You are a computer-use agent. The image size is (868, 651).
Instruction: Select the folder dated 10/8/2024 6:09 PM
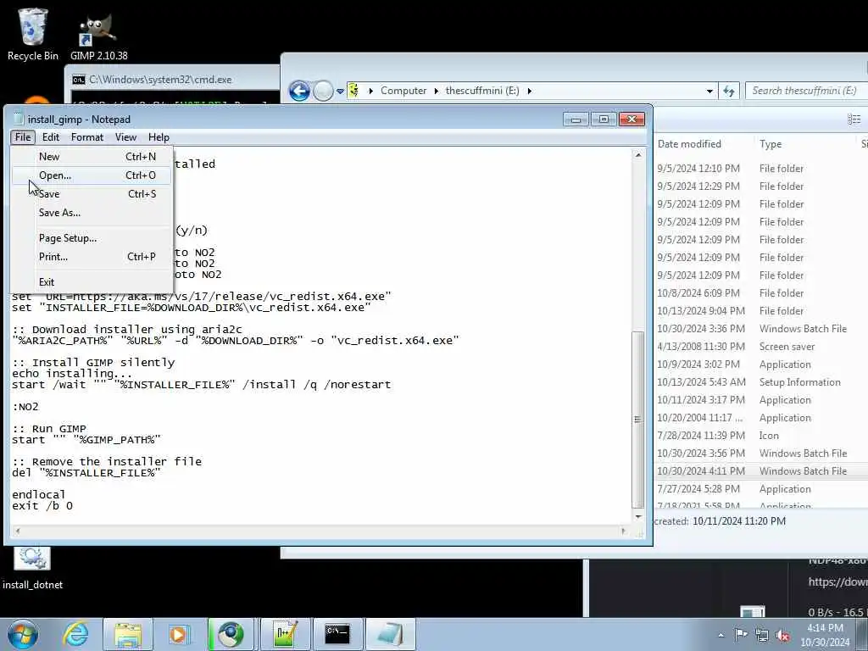pos(760,292)
